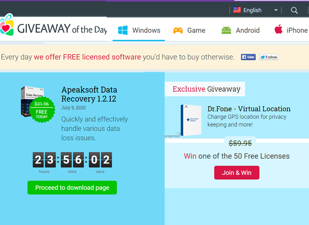Click the Apeaksoft Data Recovery 1.2.12 title
This screenshot has width=309, height=225.
coord(89,94)
